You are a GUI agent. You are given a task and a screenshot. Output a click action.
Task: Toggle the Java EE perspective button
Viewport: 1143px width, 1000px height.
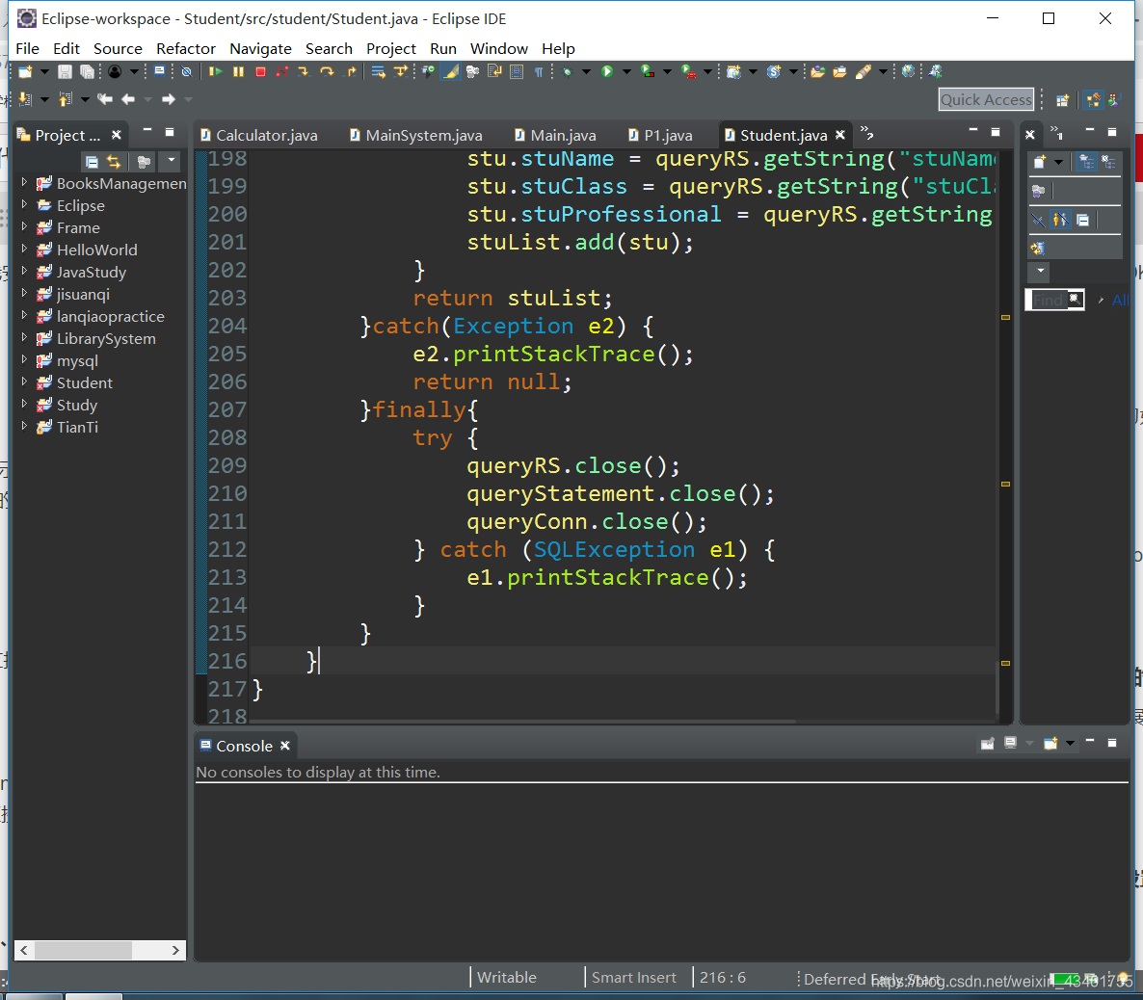pos(1093,100)
